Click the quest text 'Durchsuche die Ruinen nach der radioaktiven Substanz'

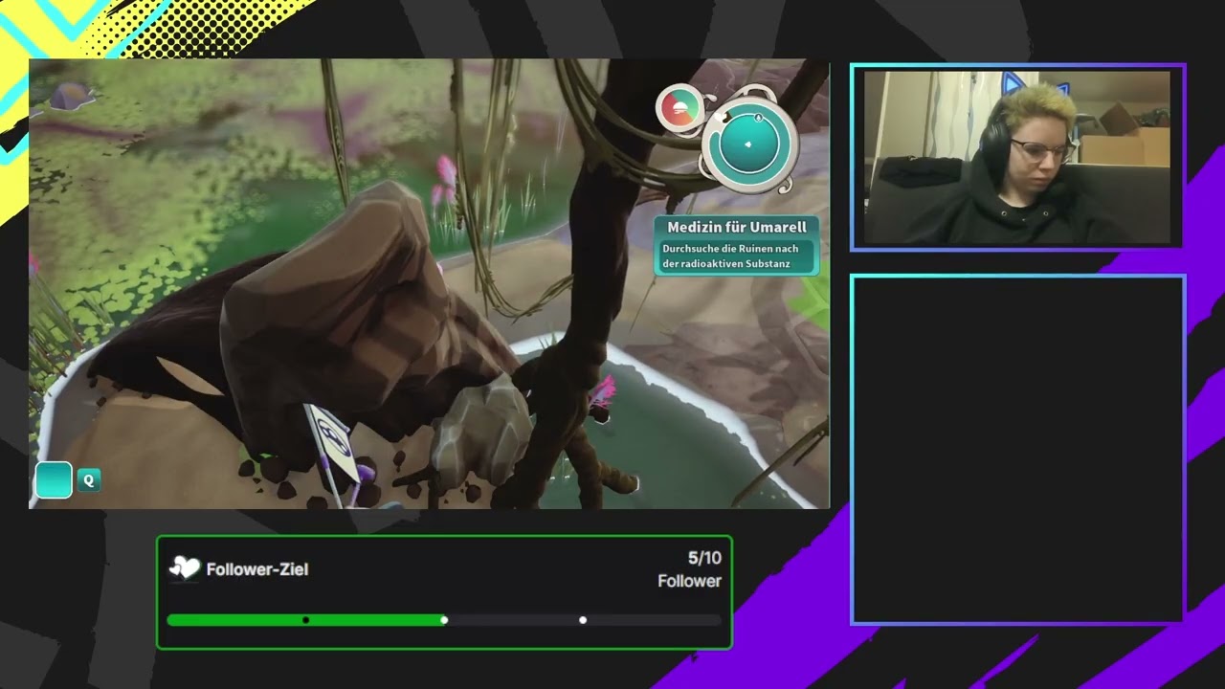[x=730, y=256]
